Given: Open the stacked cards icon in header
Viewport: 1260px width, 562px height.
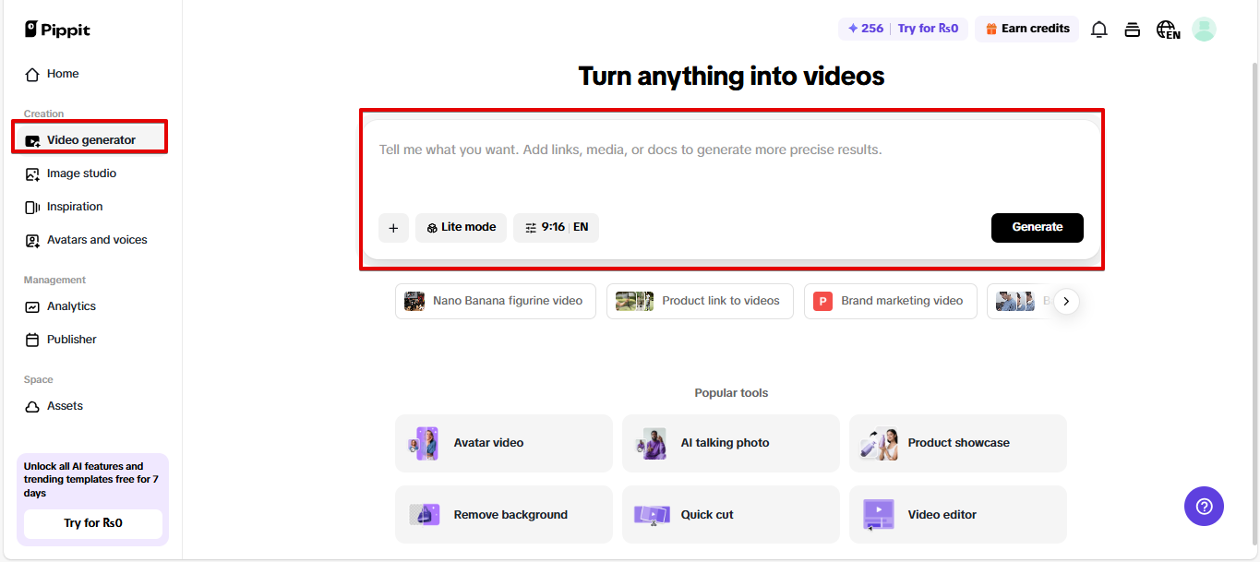Looking at the screenshot, I should [1133, 30].
